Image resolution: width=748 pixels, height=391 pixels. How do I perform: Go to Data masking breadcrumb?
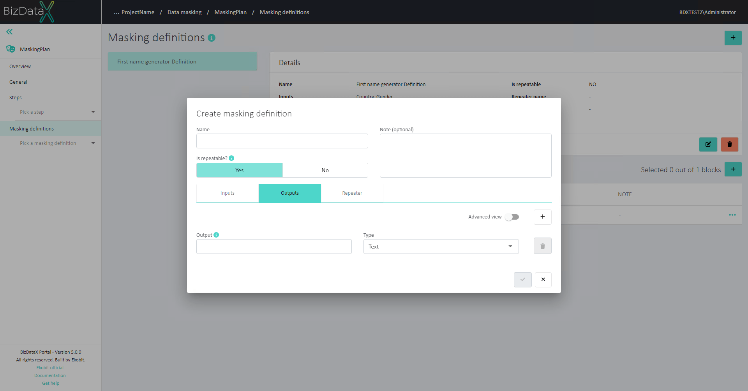[x=184, y=12]
